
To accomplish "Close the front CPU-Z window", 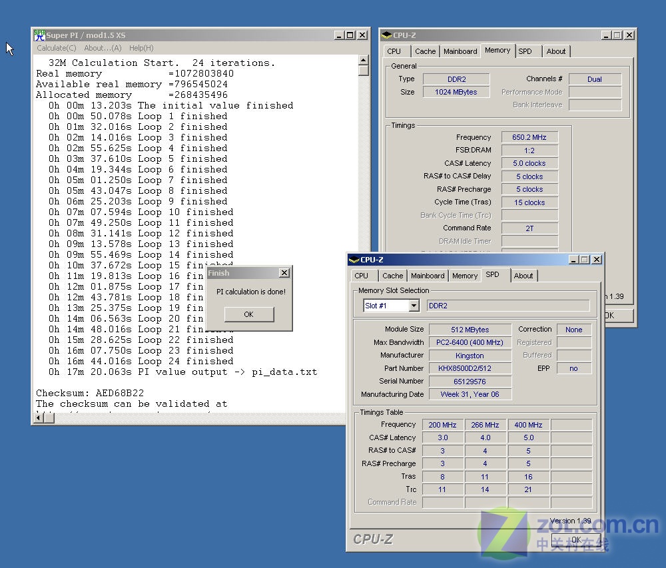I will point(597,260).
